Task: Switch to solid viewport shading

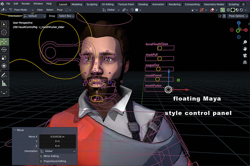Action: click(x=233, y=10)
